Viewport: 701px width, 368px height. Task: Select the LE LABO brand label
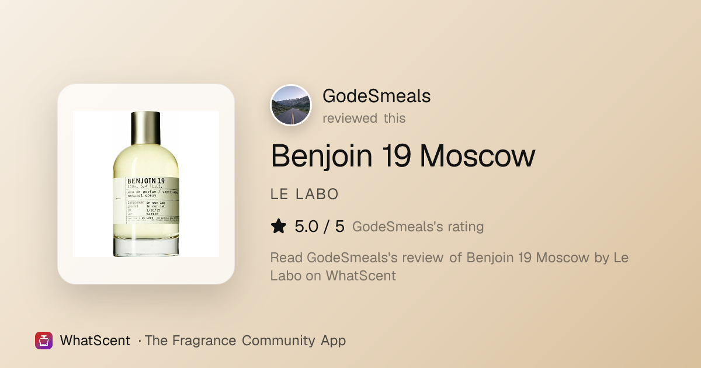click(305, 195)
